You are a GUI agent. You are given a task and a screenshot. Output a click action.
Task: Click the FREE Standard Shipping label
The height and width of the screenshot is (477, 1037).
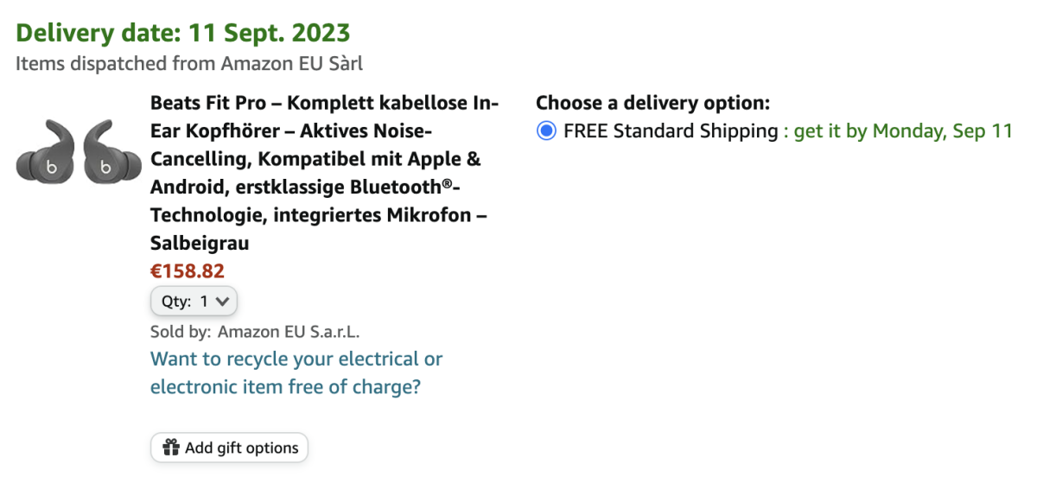[671, 131]
